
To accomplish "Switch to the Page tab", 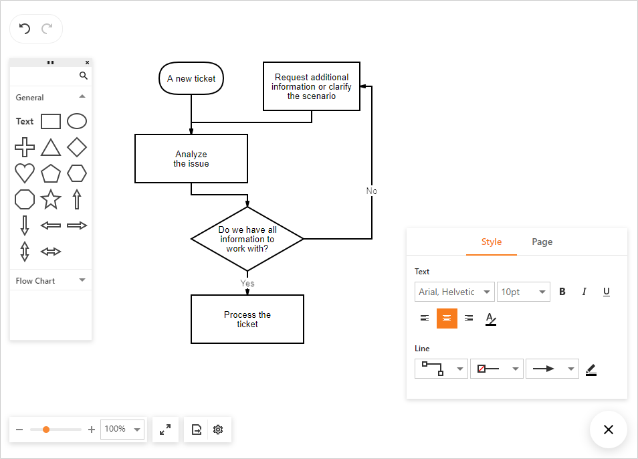I will pyautogui.click(x=542, y=242).
